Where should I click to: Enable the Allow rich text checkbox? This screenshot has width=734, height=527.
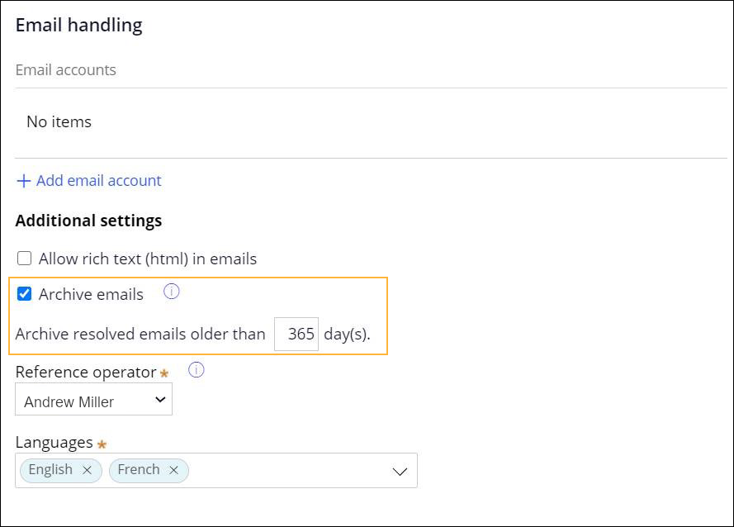point(25,259)
